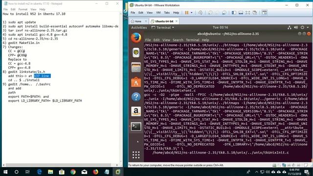Click the line 'gedit Makefile.in' in Notepad
This screenshot has height=176, width=313.
24,43
